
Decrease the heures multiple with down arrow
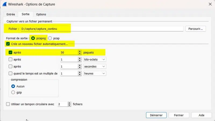(80, 75)
